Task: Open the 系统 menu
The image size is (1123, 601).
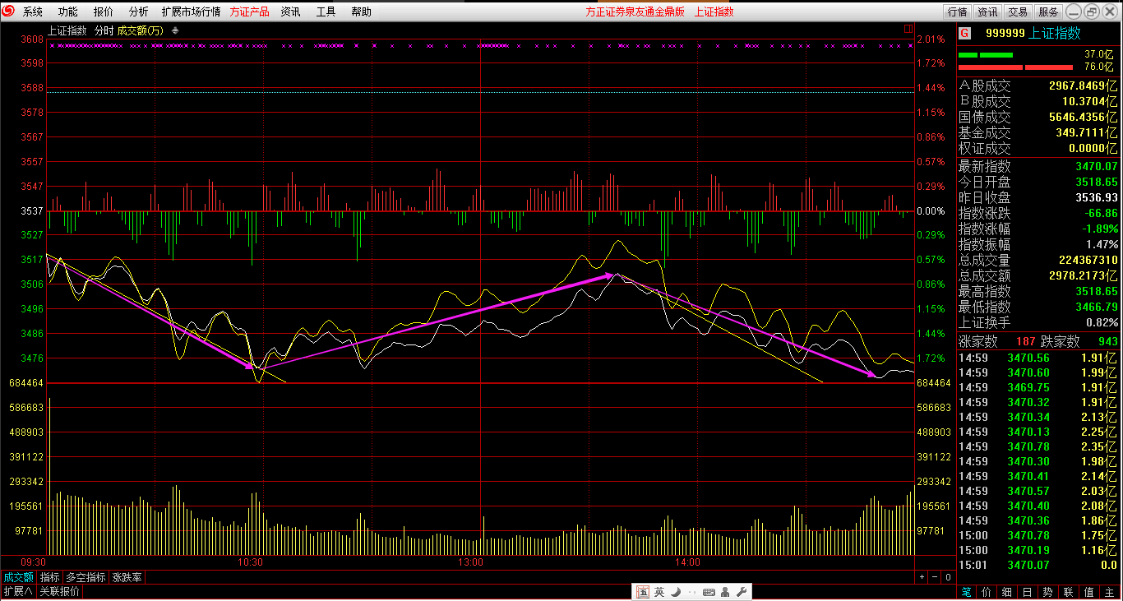Action: pos(33,12)
